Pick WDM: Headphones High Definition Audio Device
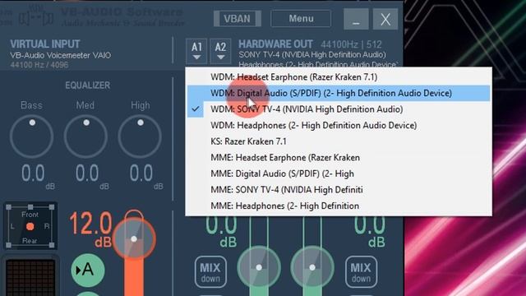 pos(339,125)
